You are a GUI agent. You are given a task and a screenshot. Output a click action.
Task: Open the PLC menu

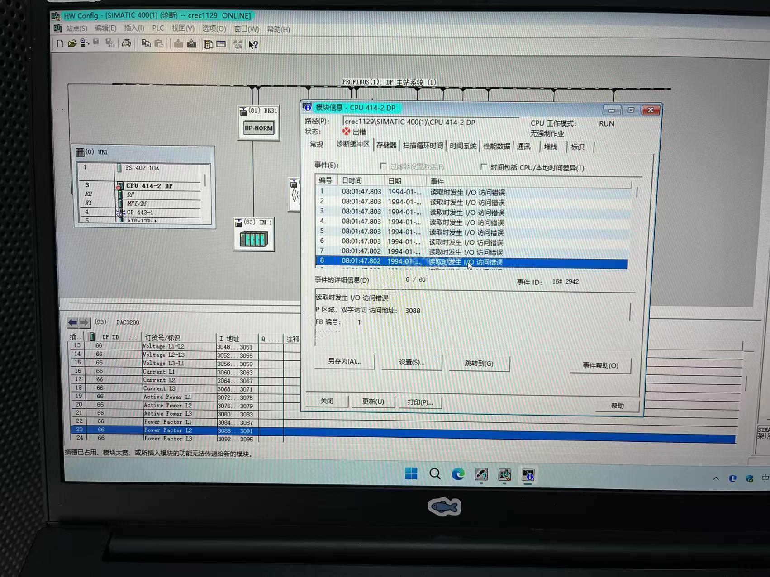[x=158, y=28]
